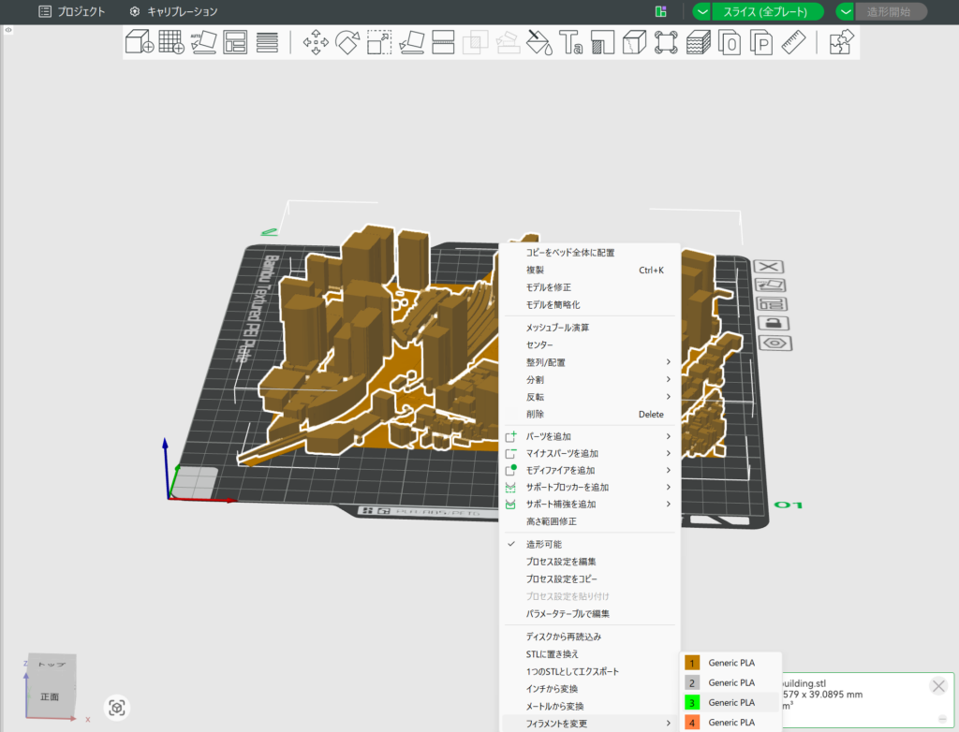Click the Add Plate grid icon
Viewport: 959px width, 732px height.
171,42
